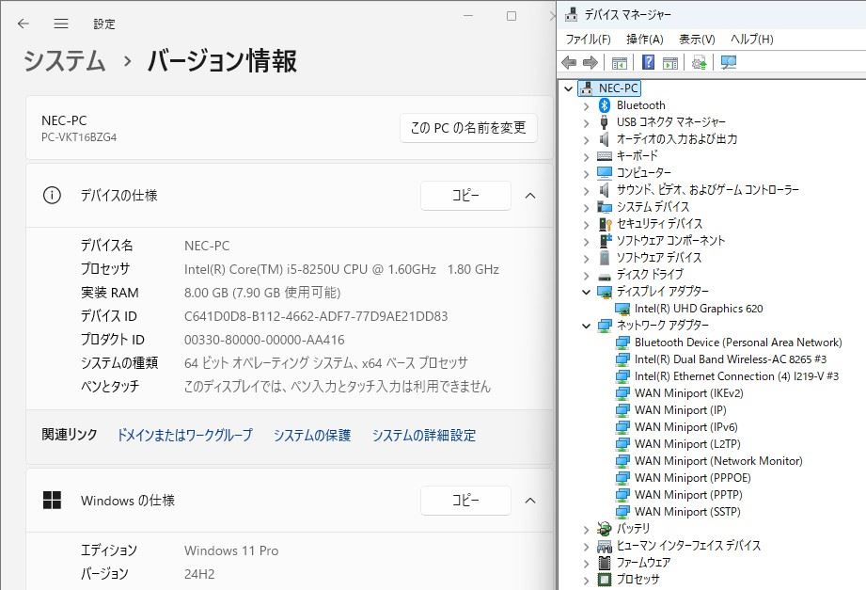Viewport: 866px width, 590px height.
Task: Collapse the Windows の仕様 section chevron
Action: [530, 501]
